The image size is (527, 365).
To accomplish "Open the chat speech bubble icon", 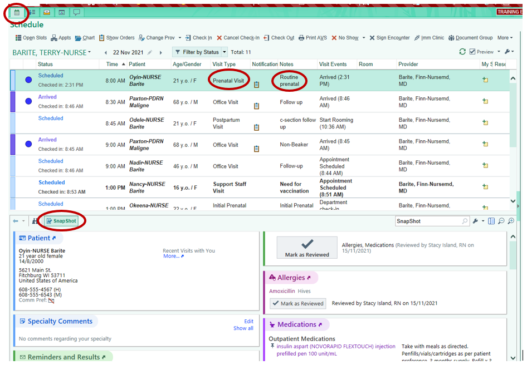I will tap(77, 12).
